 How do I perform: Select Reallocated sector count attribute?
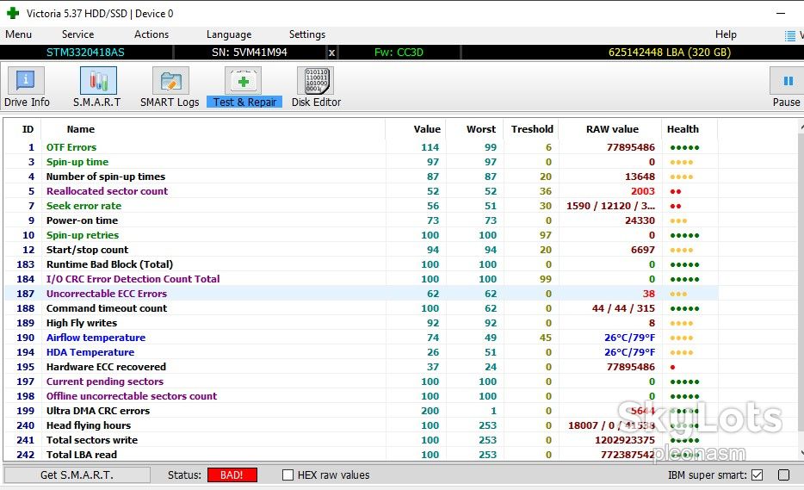[x=361, y=191]
